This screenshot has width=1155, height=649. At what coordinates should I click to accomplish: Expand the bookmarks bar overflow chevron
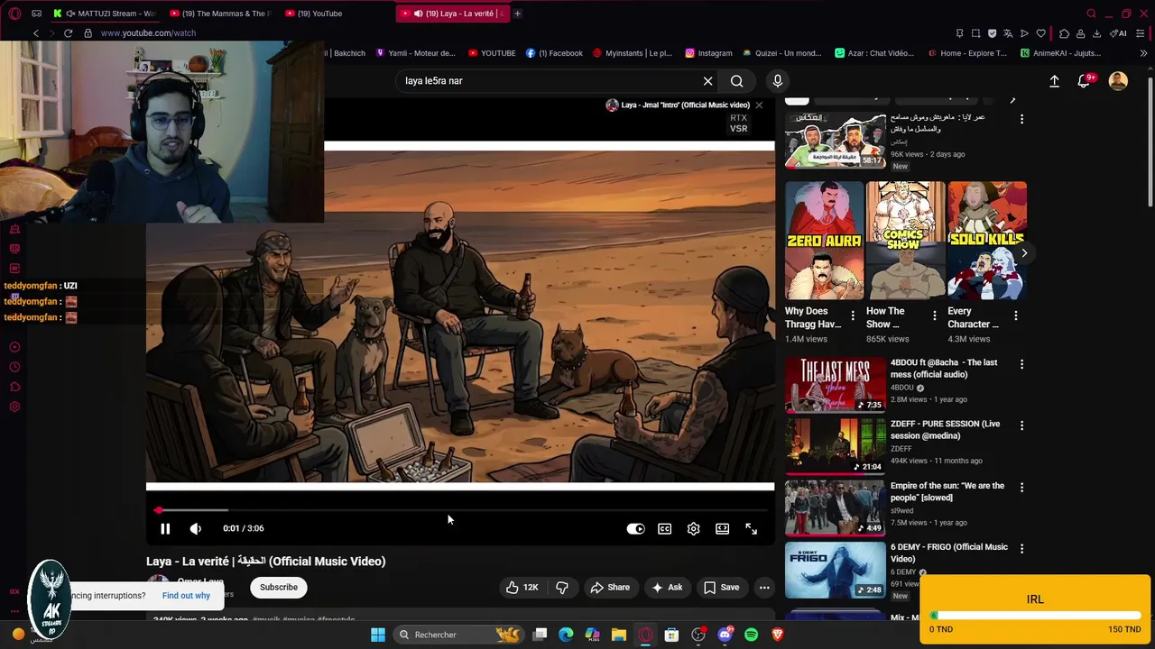(1143, 53)
